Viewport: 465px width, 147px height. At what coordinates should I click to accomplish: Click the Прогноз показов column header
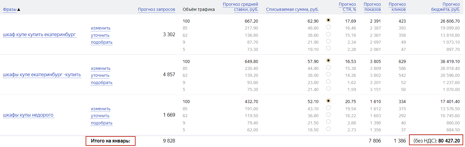tap(372, 7)
